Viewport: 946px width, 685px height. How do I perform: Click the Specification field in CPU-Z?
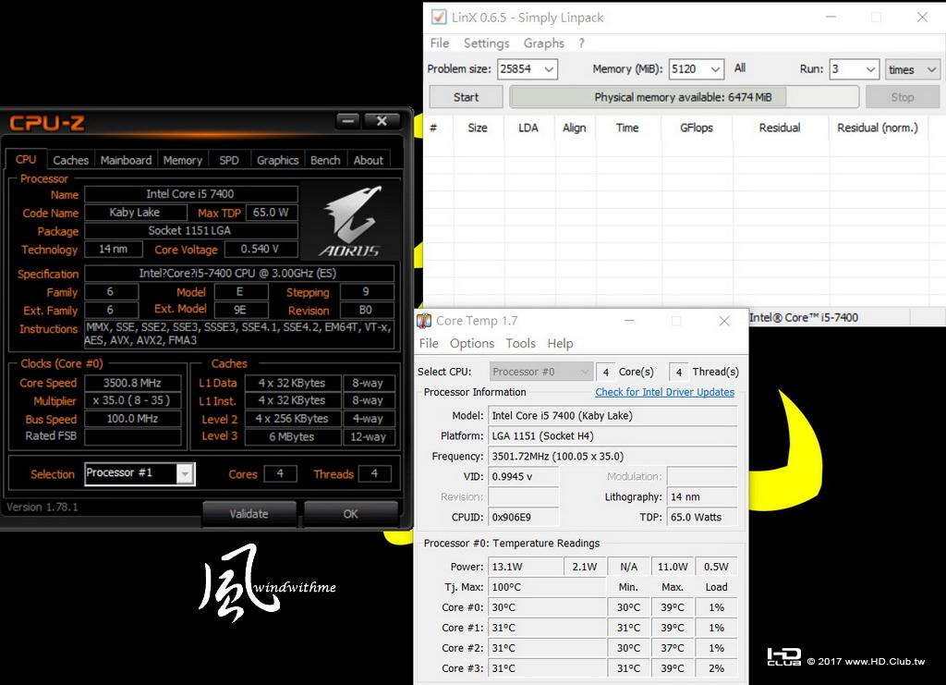pos(239,273)
